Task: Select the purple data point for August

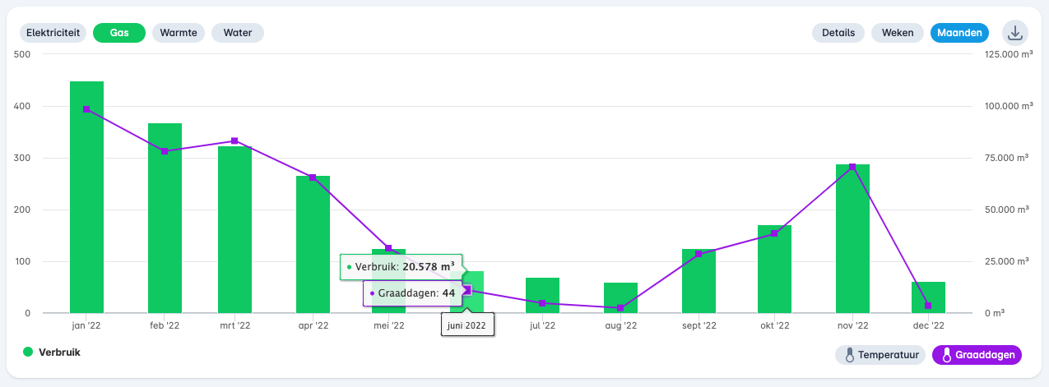Action: 620,308
